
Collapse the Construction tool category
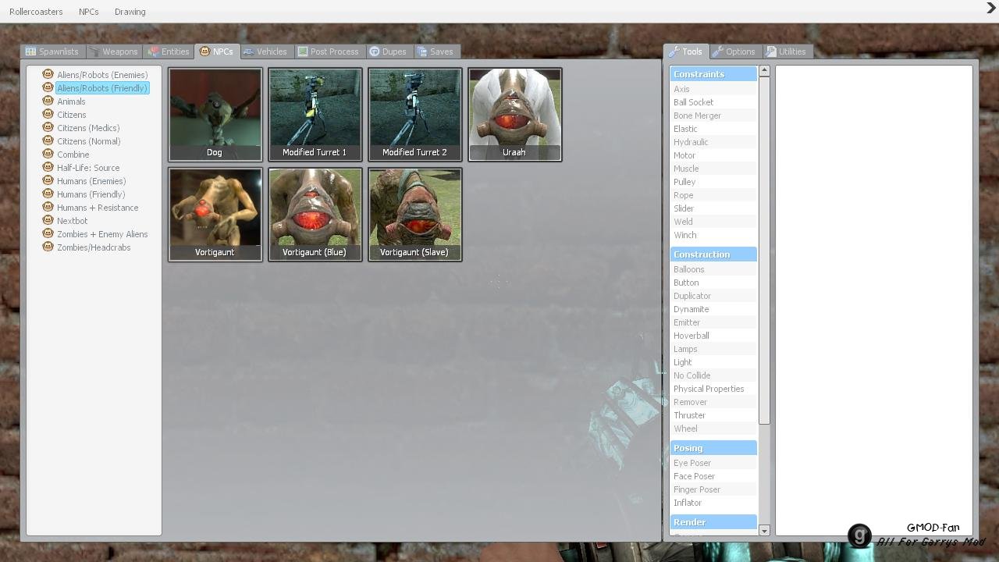[x=713, y=254]
